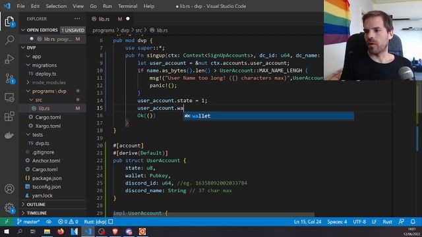Open the Search view in activity bar
422x237 pixels.
coord(9,40)
